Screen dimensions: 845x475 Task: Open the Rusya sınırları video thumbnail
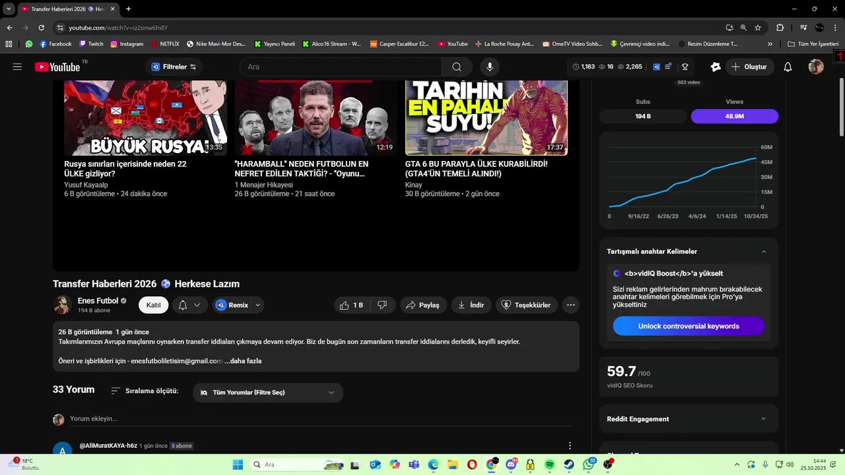[x=145, y=117]
